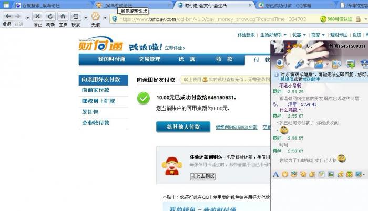Viewport: 368px width, 211px height.
Task: Click the 前进 forward arrow button
Action: coord(18,16)
